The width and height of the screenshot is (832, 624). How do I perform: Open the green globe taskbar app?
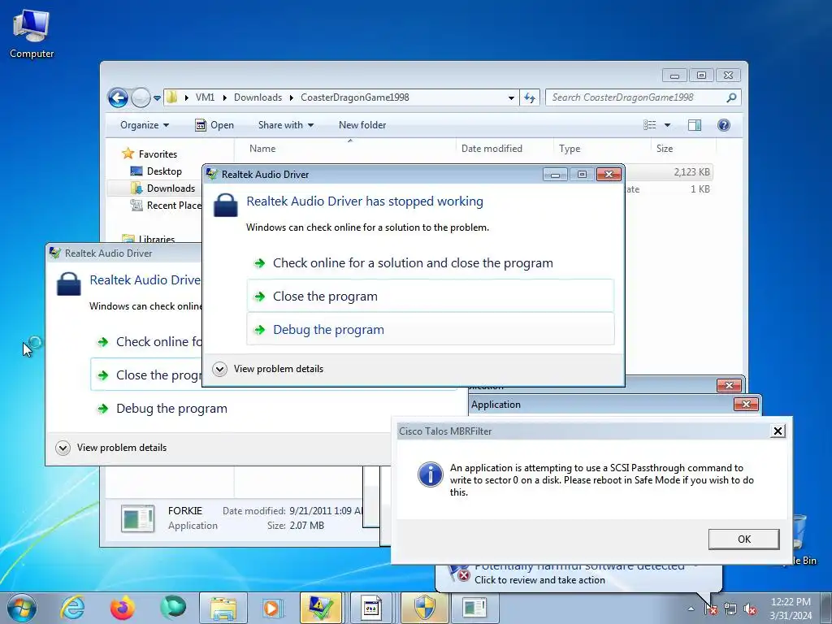[173, 608]
